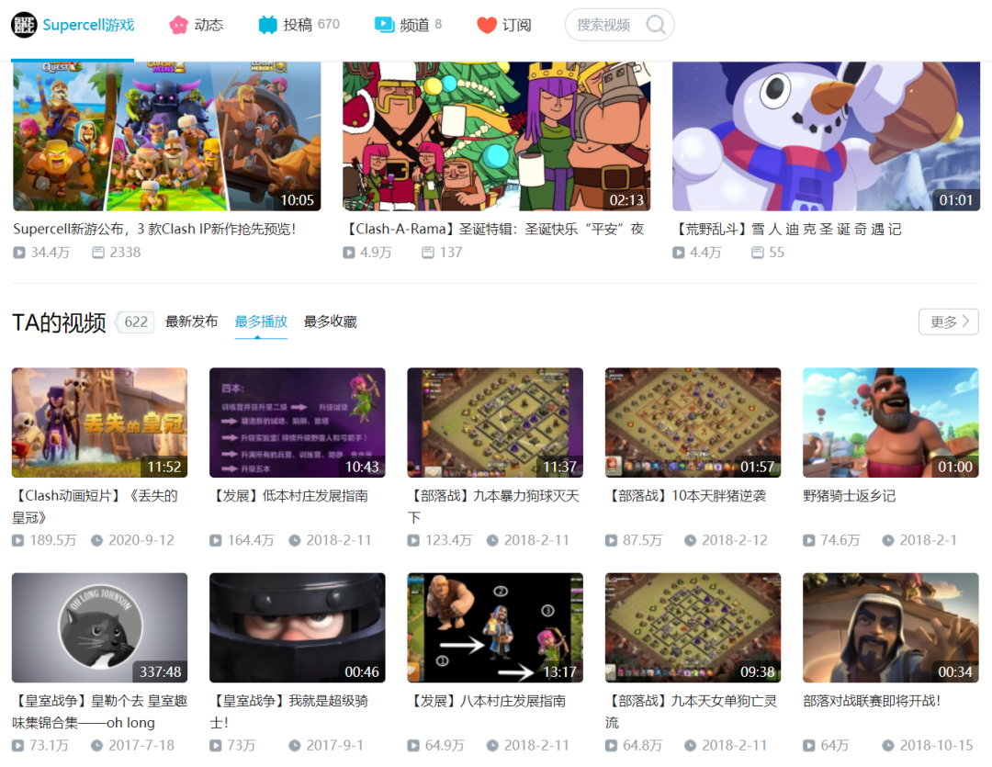
Task: Click the pink 动态 flower icon
Action: coord(179,25)
